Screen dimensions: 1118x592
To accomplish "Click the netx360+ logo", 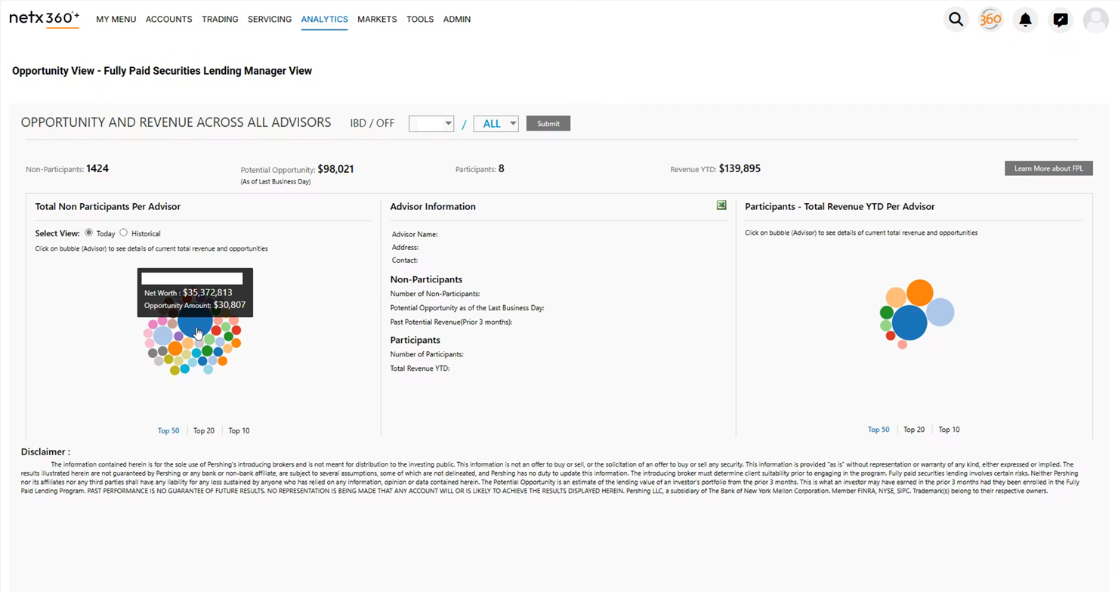I will (44, 19).
